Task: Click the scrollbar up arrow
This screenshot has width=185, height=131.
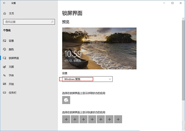Action: pos(183,19)
